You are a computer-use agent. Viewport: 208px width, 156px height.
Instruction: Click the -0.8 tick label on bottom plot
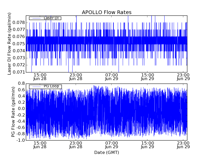tap(21, 134)
